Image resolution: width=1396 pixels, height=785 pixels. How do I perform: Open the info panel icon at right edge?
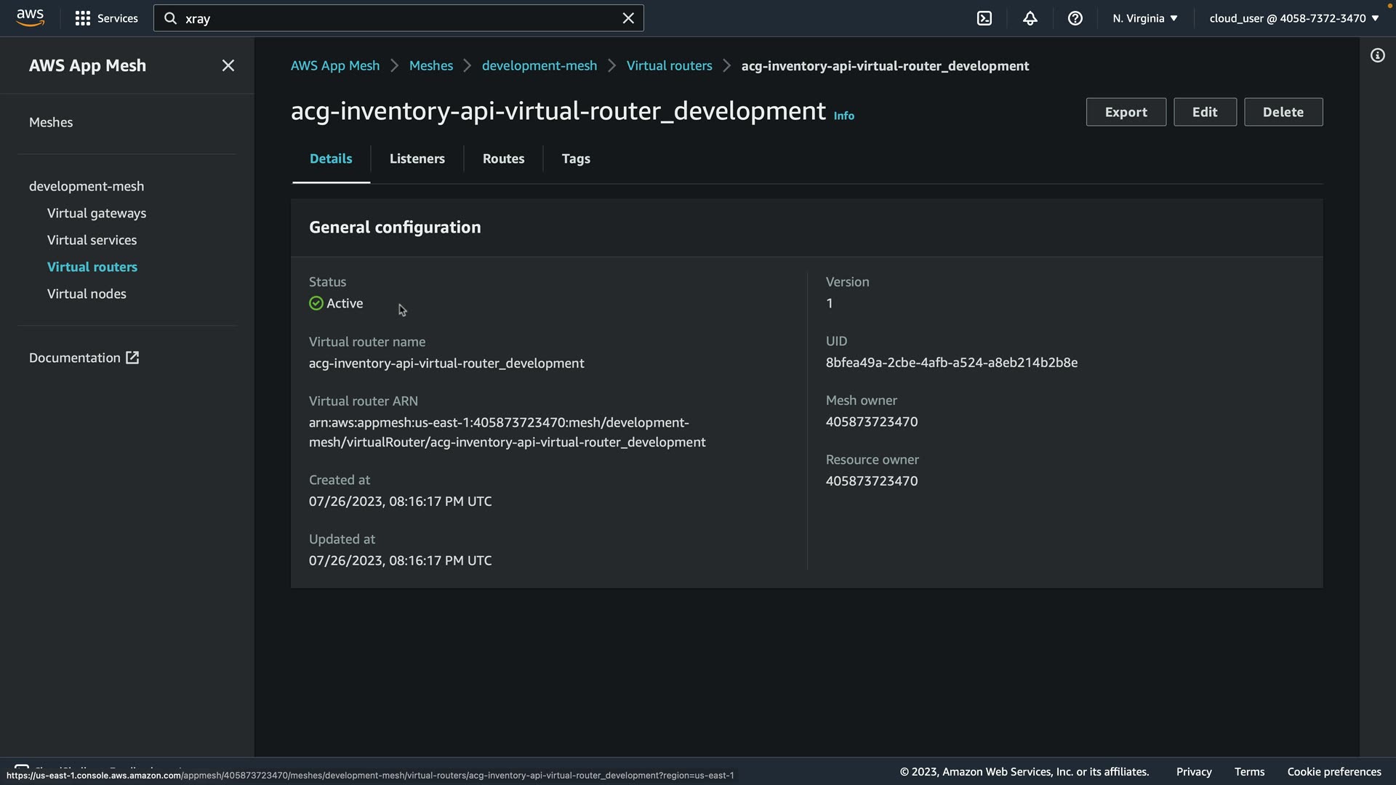(x=1377, y=55)
